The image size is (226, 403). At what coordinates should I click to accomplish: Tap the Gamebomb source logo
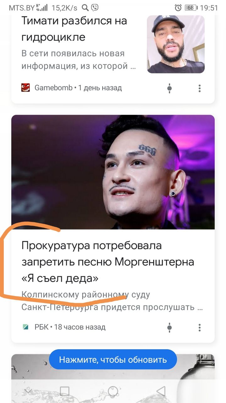click(x=25, y=88)
